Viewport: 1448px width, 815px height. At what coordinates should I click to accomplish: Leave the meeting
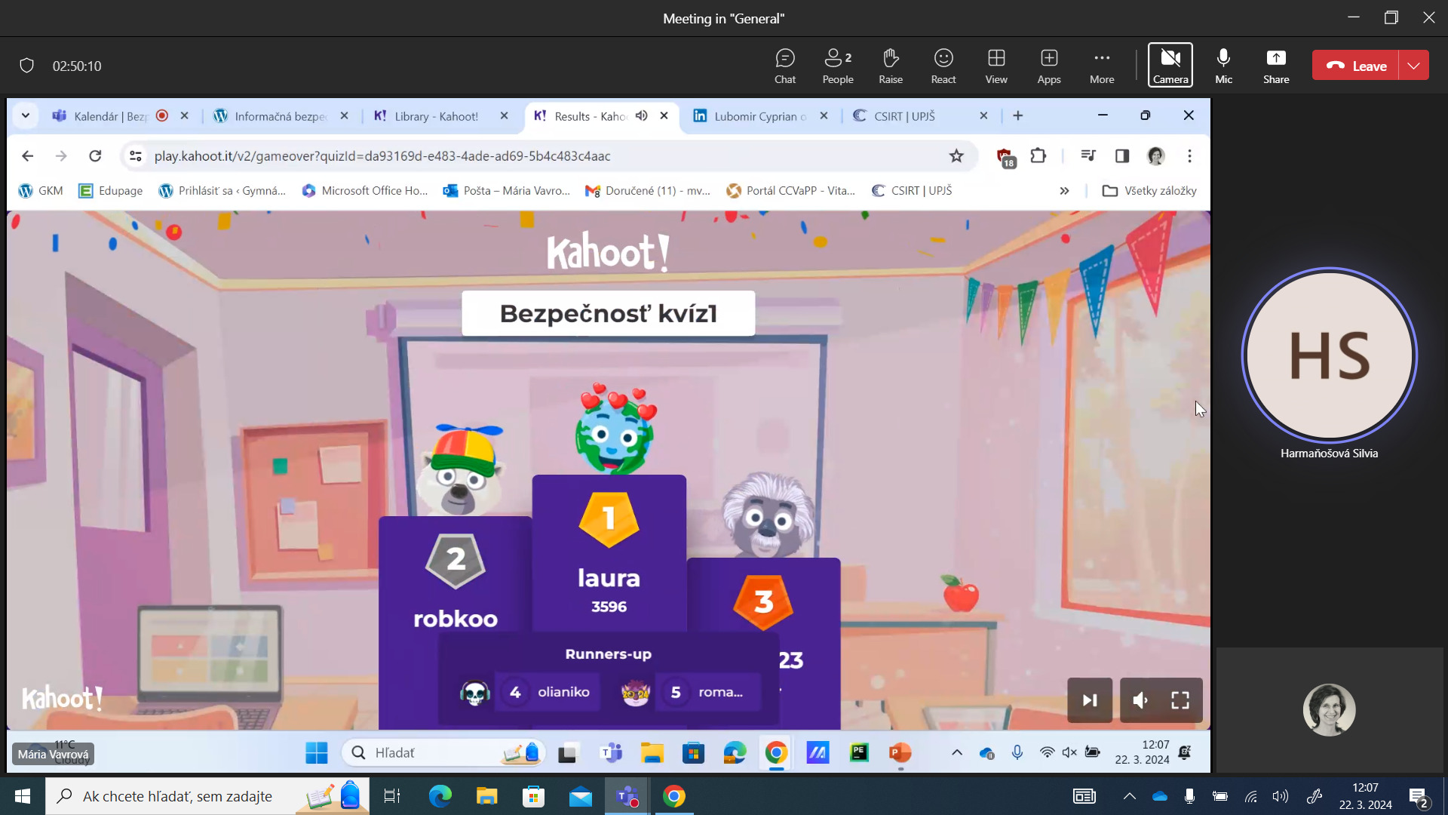[1355, 66]
